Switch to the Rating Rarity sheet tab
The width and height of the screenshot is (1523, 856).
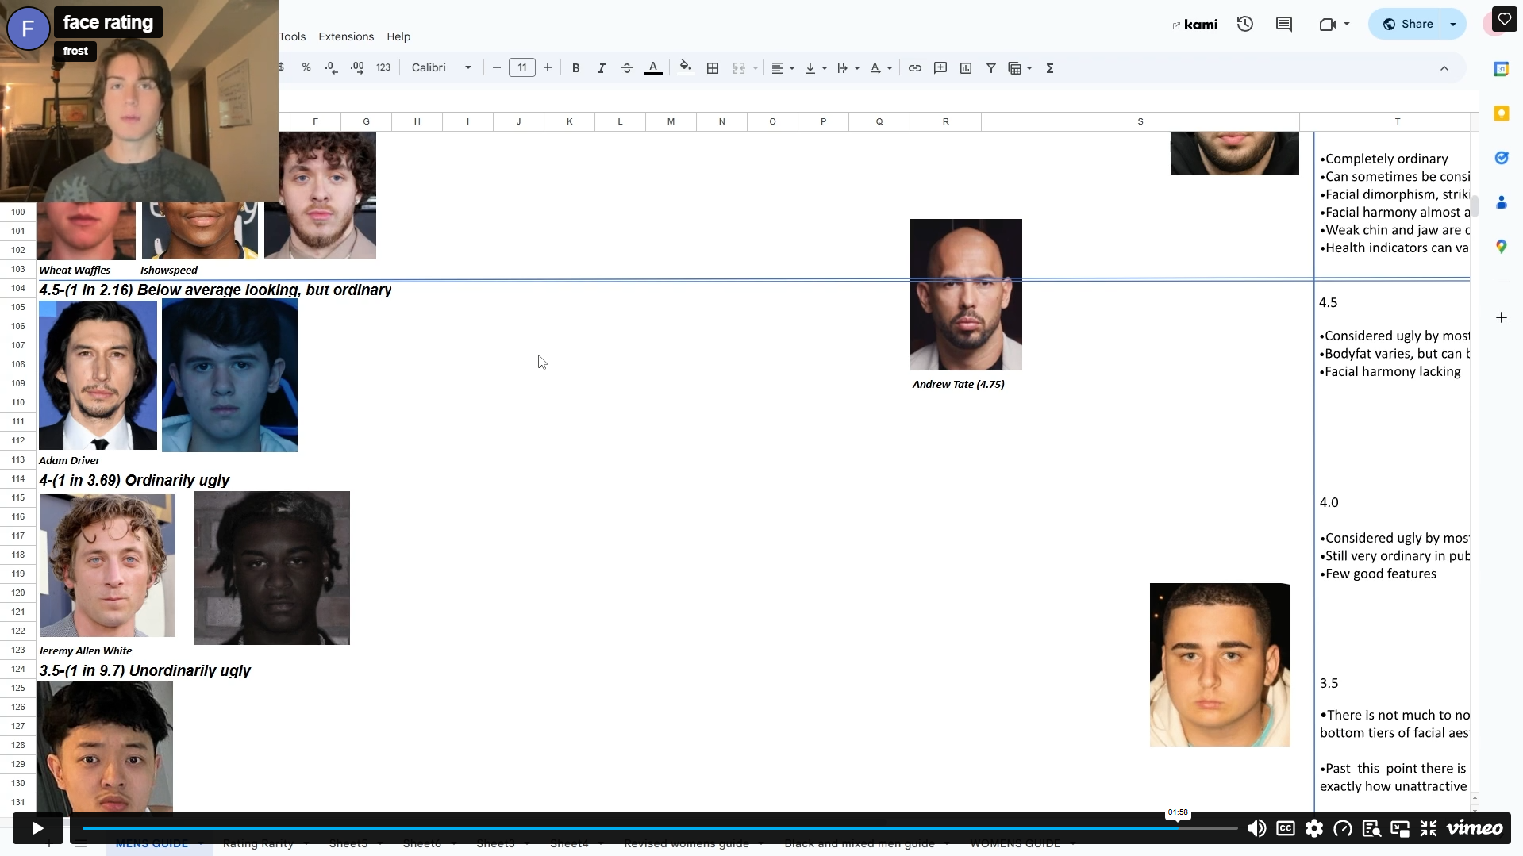258,844
